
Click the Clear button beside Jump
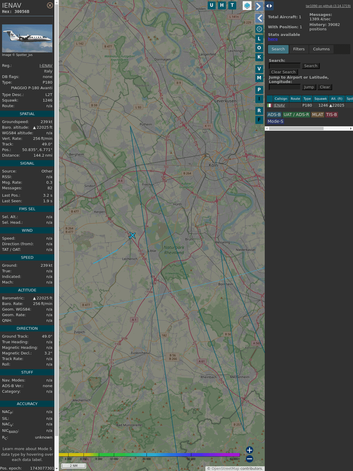pos(325,87)
